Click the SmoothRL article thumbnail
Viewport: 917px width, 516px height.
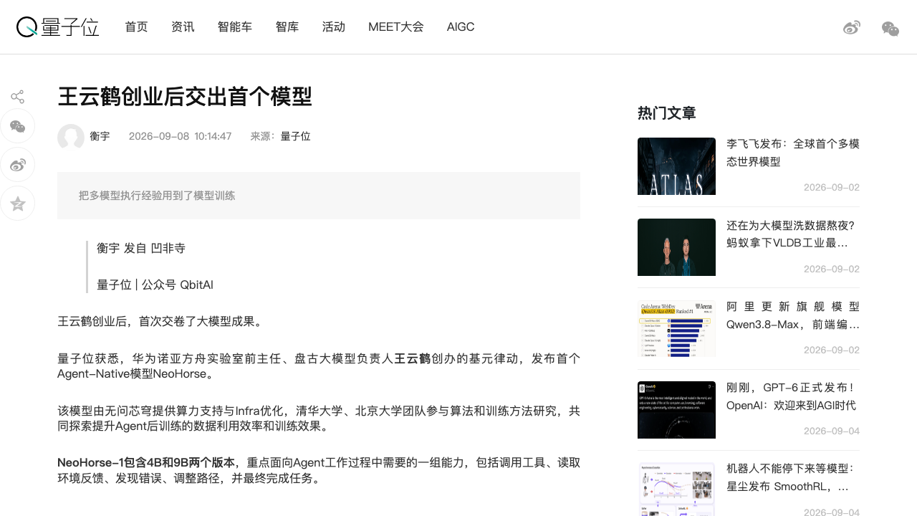[676, 489]
